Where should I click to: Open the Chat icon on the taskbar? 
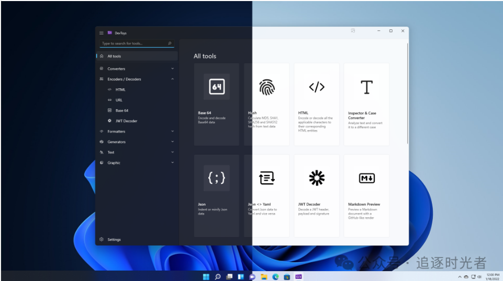coord(252,277)
